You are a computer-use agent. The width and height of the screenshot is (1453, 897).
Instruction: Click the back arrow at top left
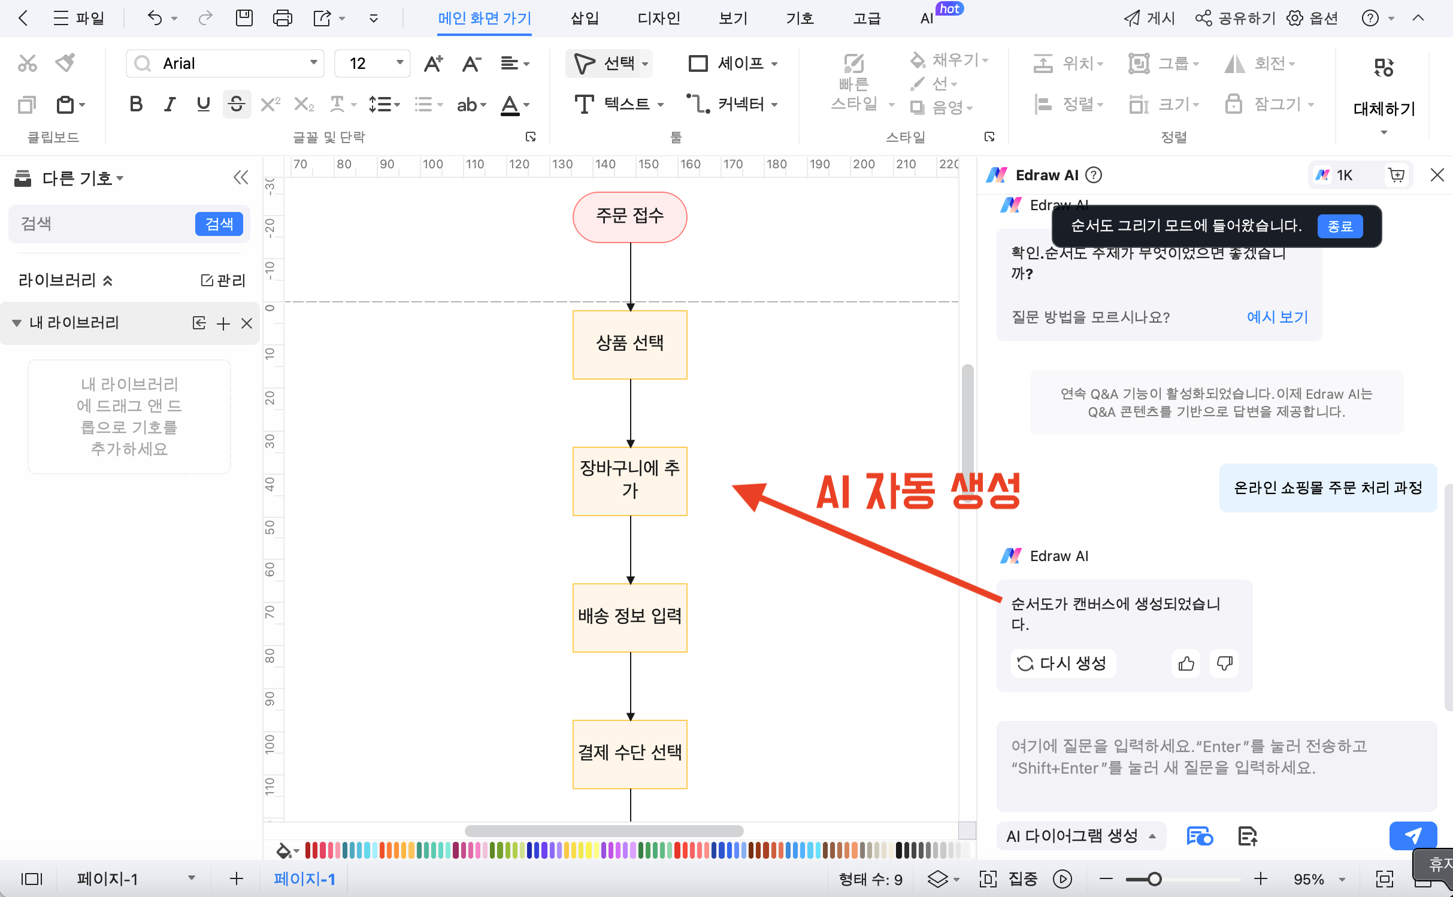coord(23,19)
